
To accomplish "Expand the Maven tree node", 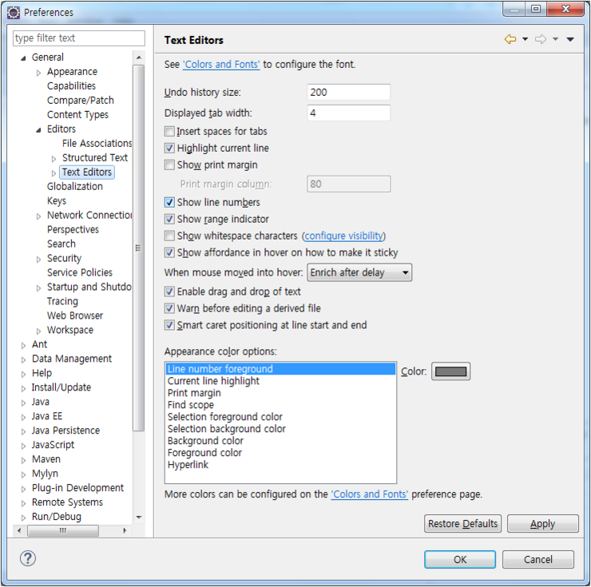I will pyautogui.click(x=23, y=460).
